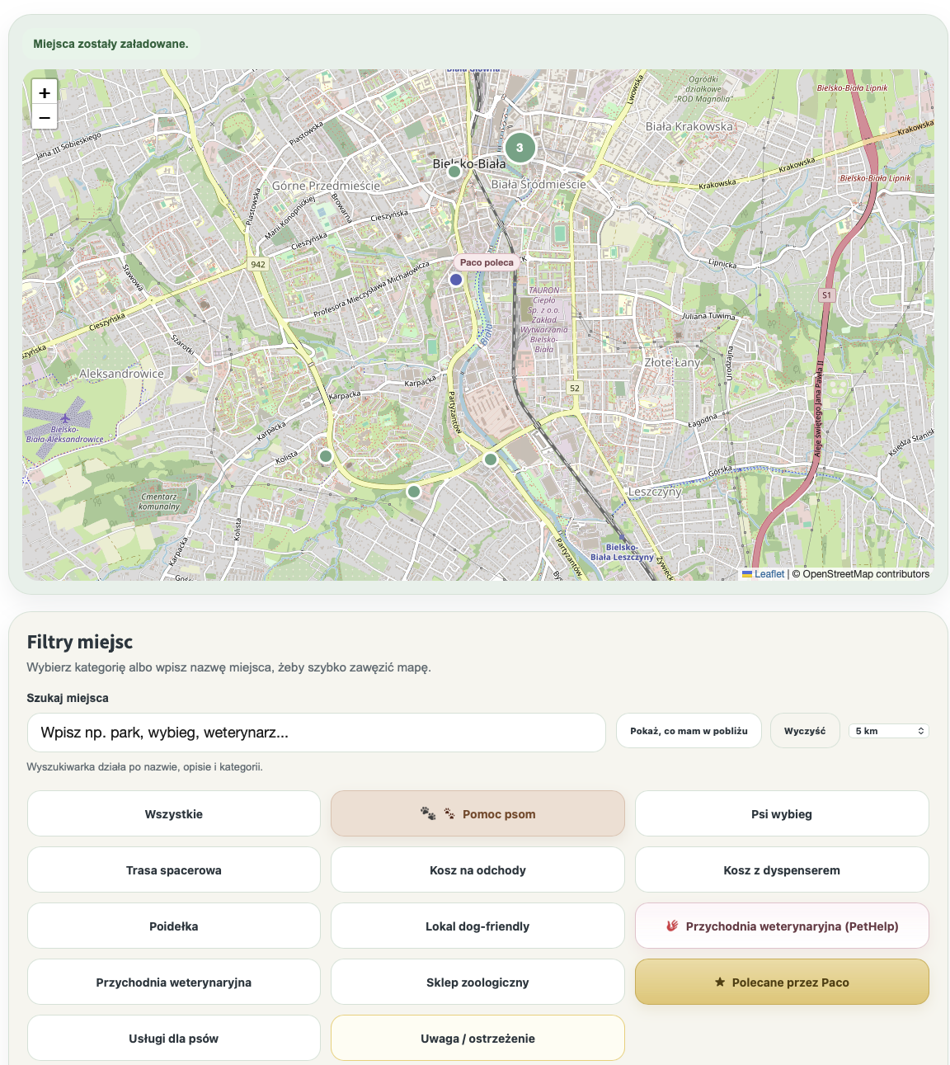Choose the Sklep zoologiczny filter
Image resolution: width=950 pixels, height=1065 pixels.
[477, 983]
